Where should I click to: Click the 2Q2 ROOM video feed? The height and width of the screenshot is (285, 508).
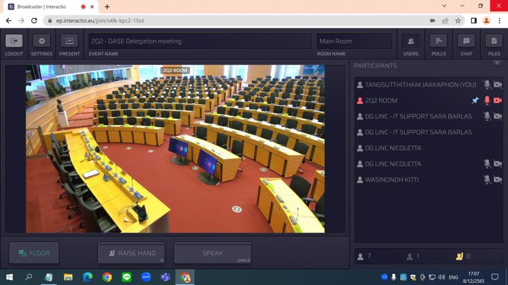(x=175, y=149)
